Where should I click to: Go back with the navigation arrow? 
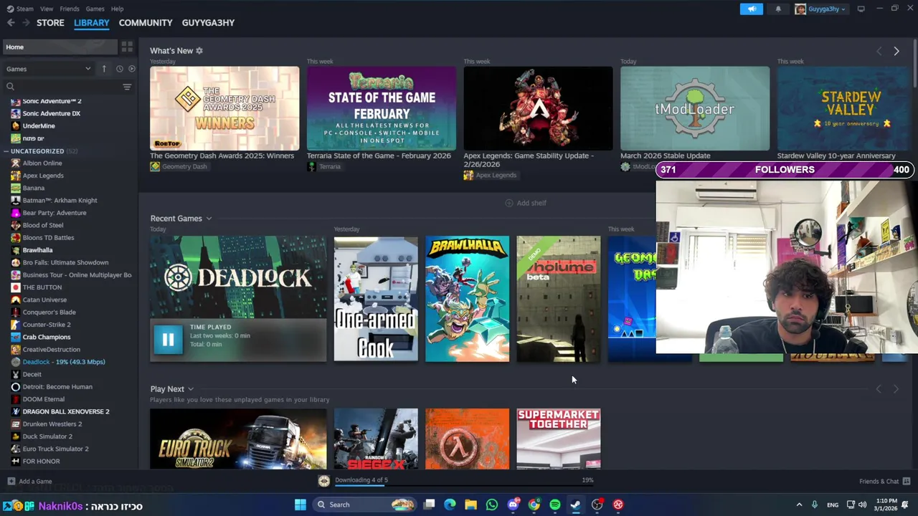click(x=11, y=23)
